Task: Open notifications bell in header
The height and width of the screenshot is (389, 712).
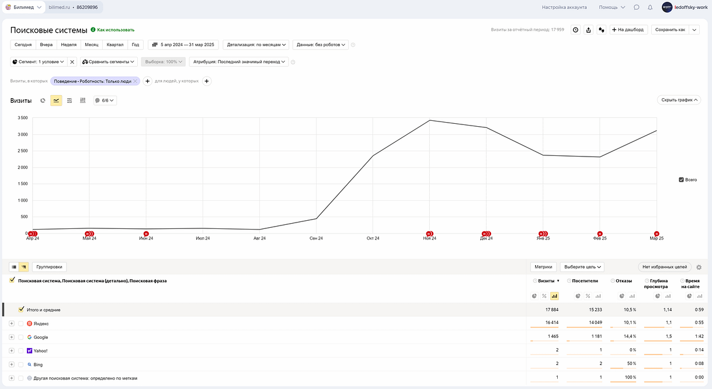Action: tap(650, 8)
